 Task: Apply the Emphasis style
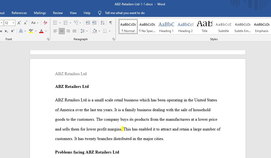click(262, 26)
